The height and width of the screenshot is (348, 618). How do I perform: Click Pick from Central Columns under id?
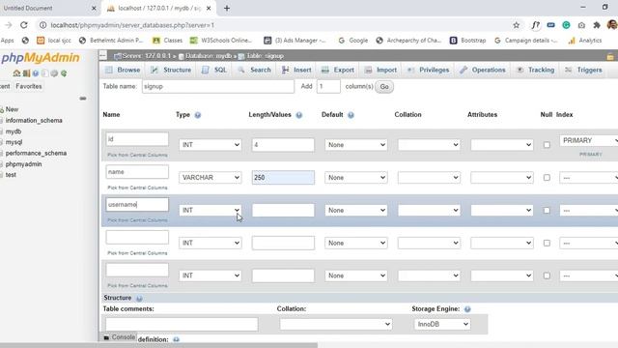pyautogui.click(x=137, y=155)
